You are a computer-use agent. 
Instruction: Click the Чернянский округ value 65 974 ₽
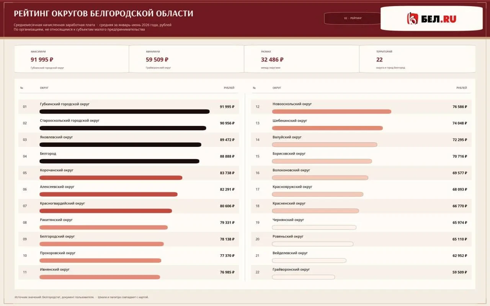tap(460, 223)
